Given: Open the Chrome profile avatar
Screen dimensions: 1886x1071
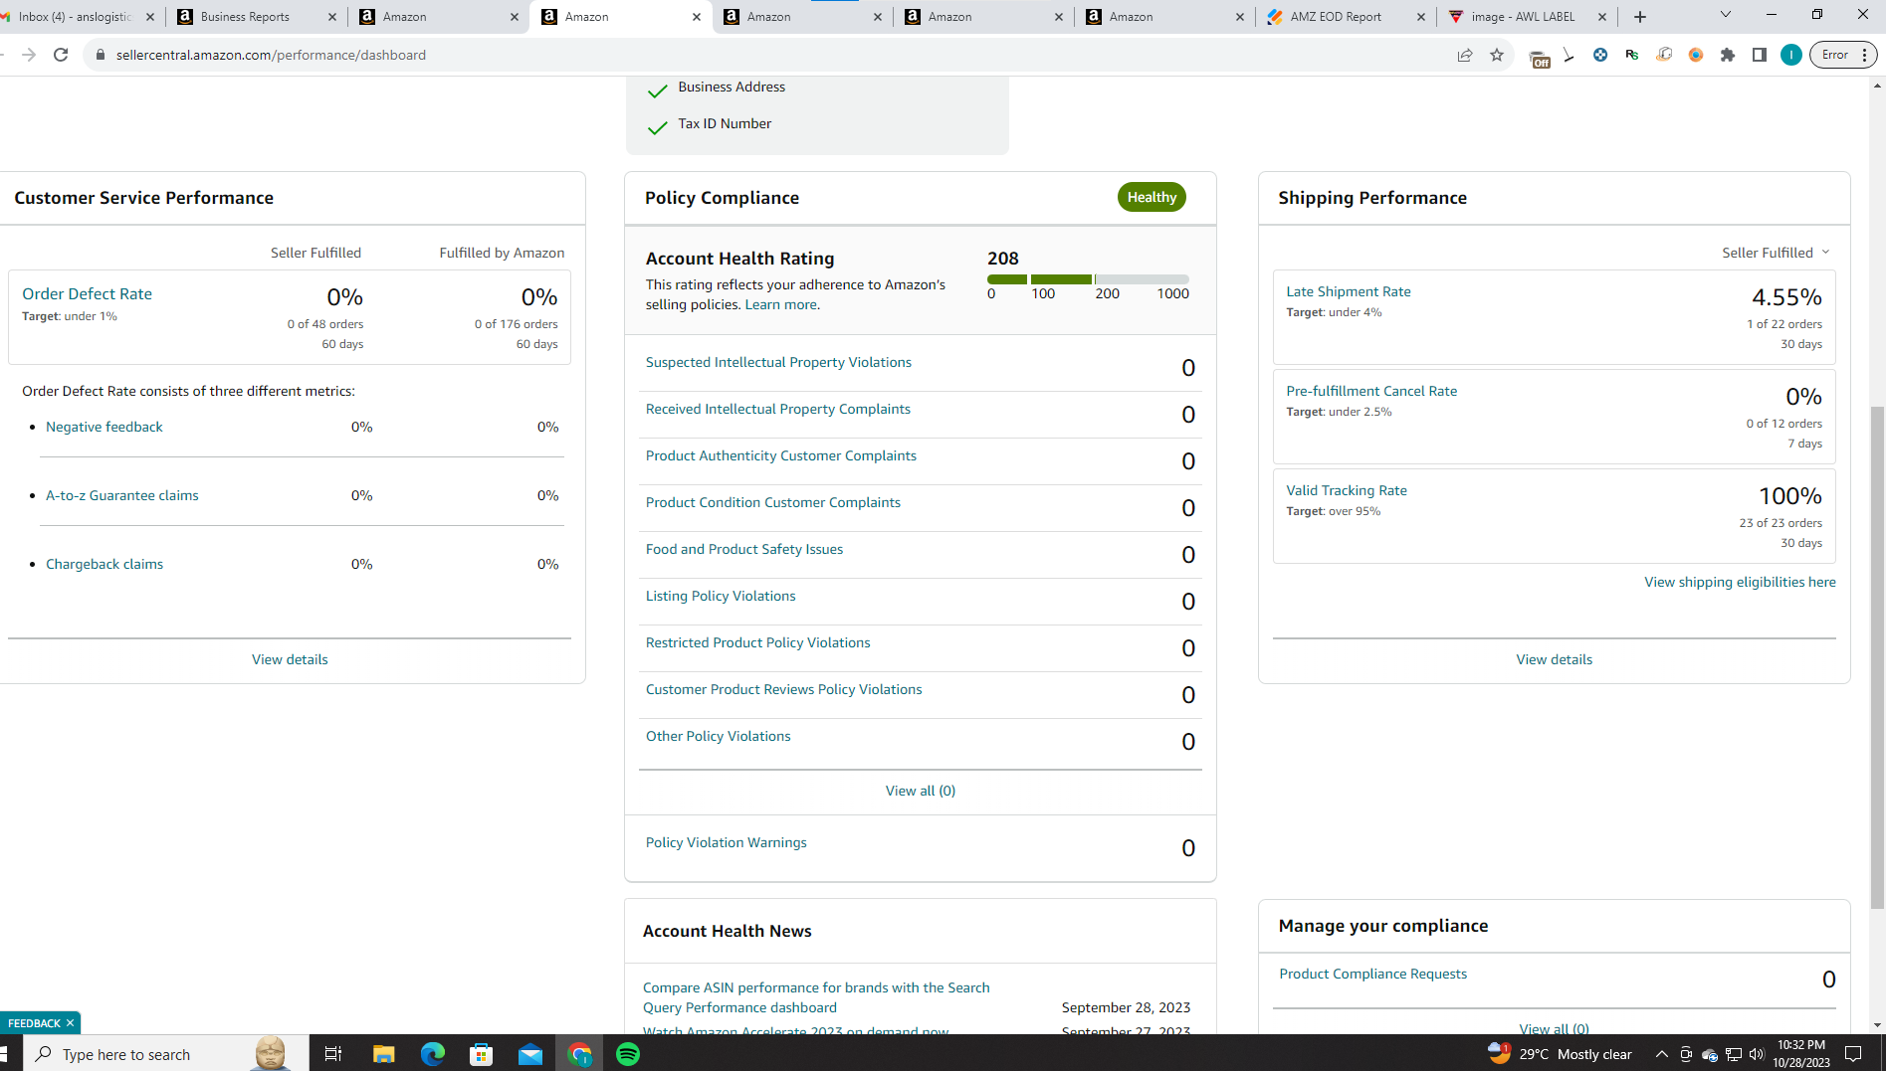Looking at the screenshot, I should coord(1790,55).
